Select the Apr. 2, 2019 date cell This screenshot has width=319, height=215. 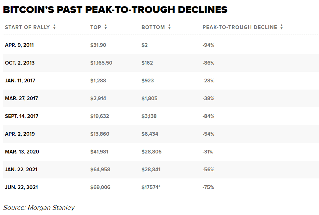point(20,134)
